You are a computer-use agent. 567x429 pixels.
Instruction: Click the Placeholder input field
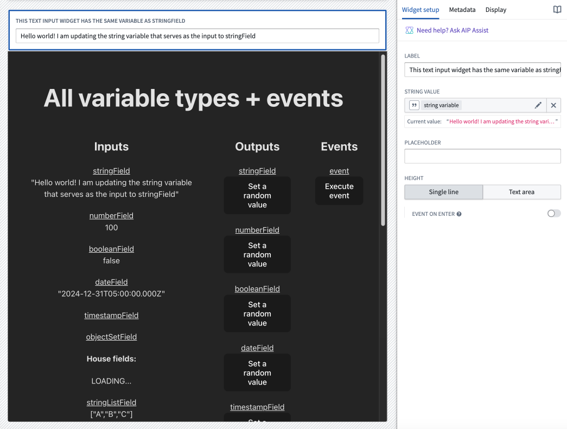(x=482, y=156)
